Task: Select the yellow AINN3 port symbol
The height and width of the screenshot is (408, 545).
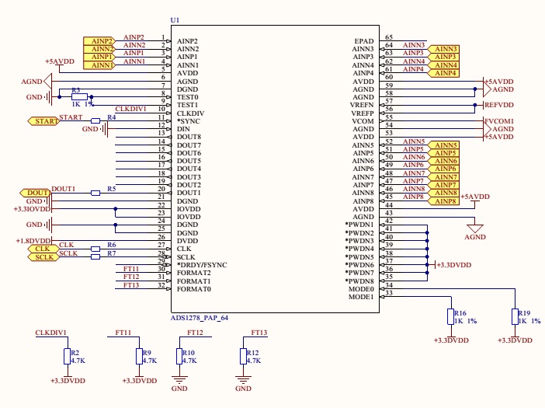Action: [x=443, y=49]
